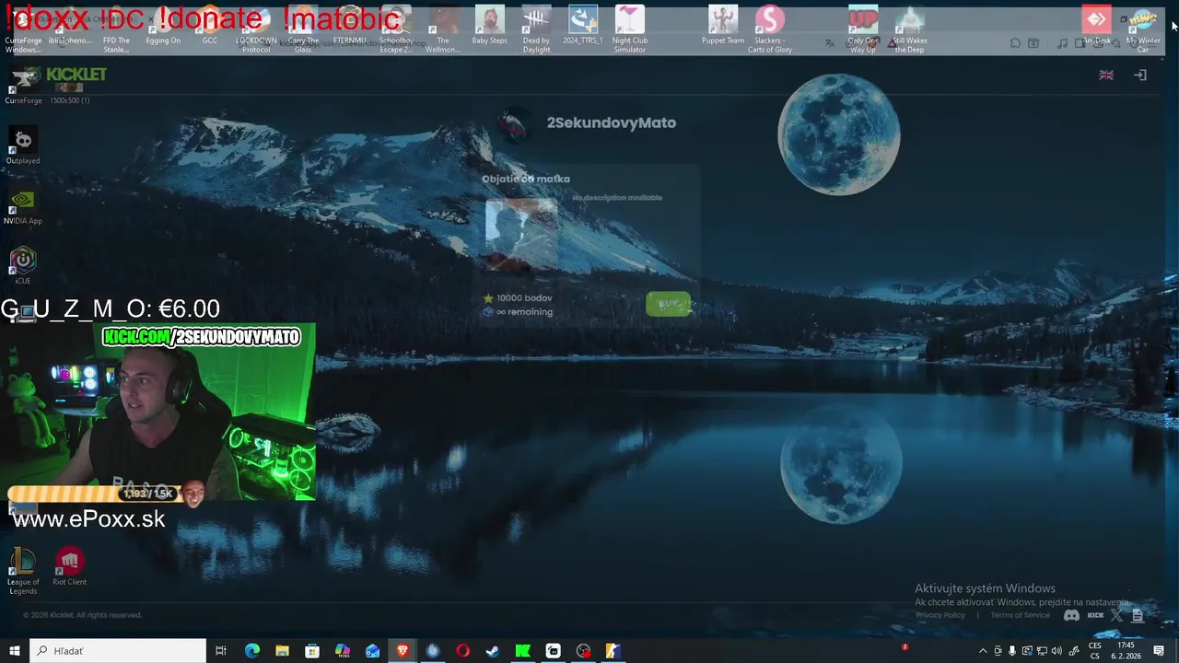The width and height of the screenshot is (1179, 663).
Task: Open the 2024_TTRS_1 desktop shortcut
Action: coord(583,26)
